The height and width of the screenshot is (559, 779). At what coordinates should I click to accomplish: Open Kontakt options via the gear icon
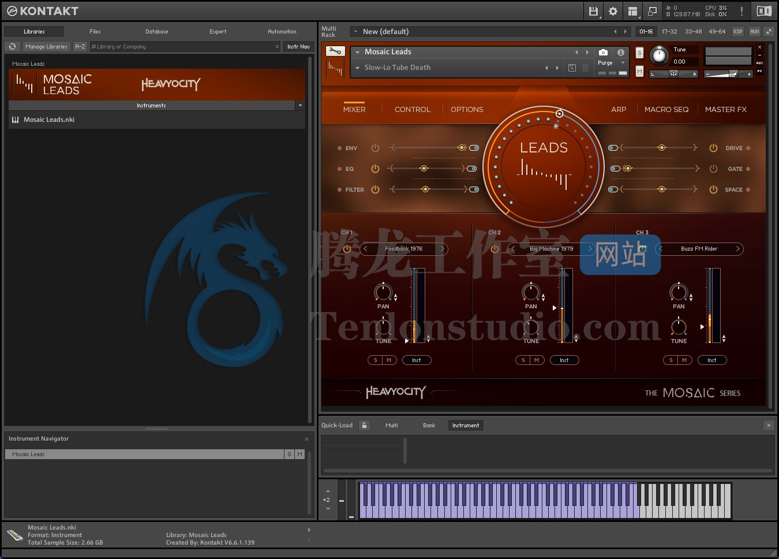(612, 11)
